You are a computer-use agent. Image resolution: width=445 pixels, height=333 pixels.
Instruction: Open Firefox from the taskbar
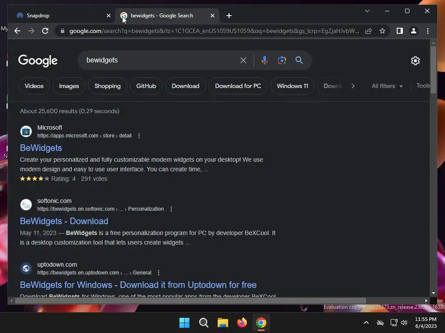(x=242, y=323)
